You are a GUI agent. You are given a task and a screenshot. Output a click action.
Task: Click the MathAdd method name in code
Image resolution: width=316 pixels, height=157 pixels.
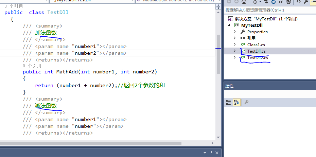click(67, 72)
